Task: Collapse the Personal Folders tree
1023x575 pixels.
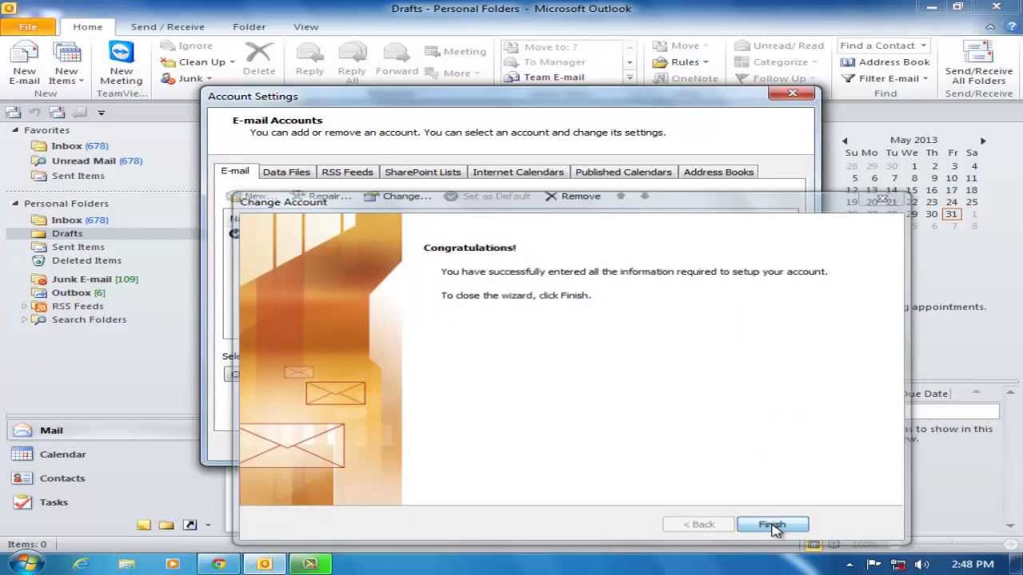Action: click(x=15, y=204)
